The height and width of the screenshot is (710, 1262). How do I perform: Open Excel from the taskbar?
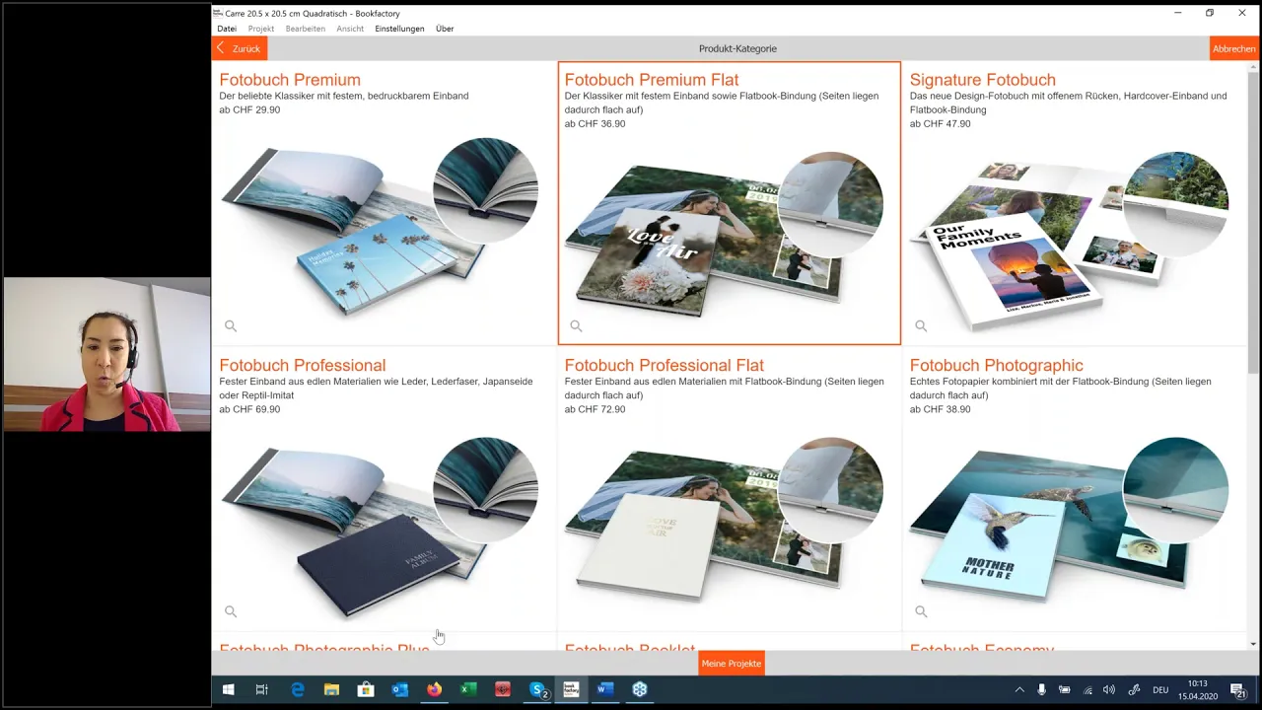(x=468, y=690)
